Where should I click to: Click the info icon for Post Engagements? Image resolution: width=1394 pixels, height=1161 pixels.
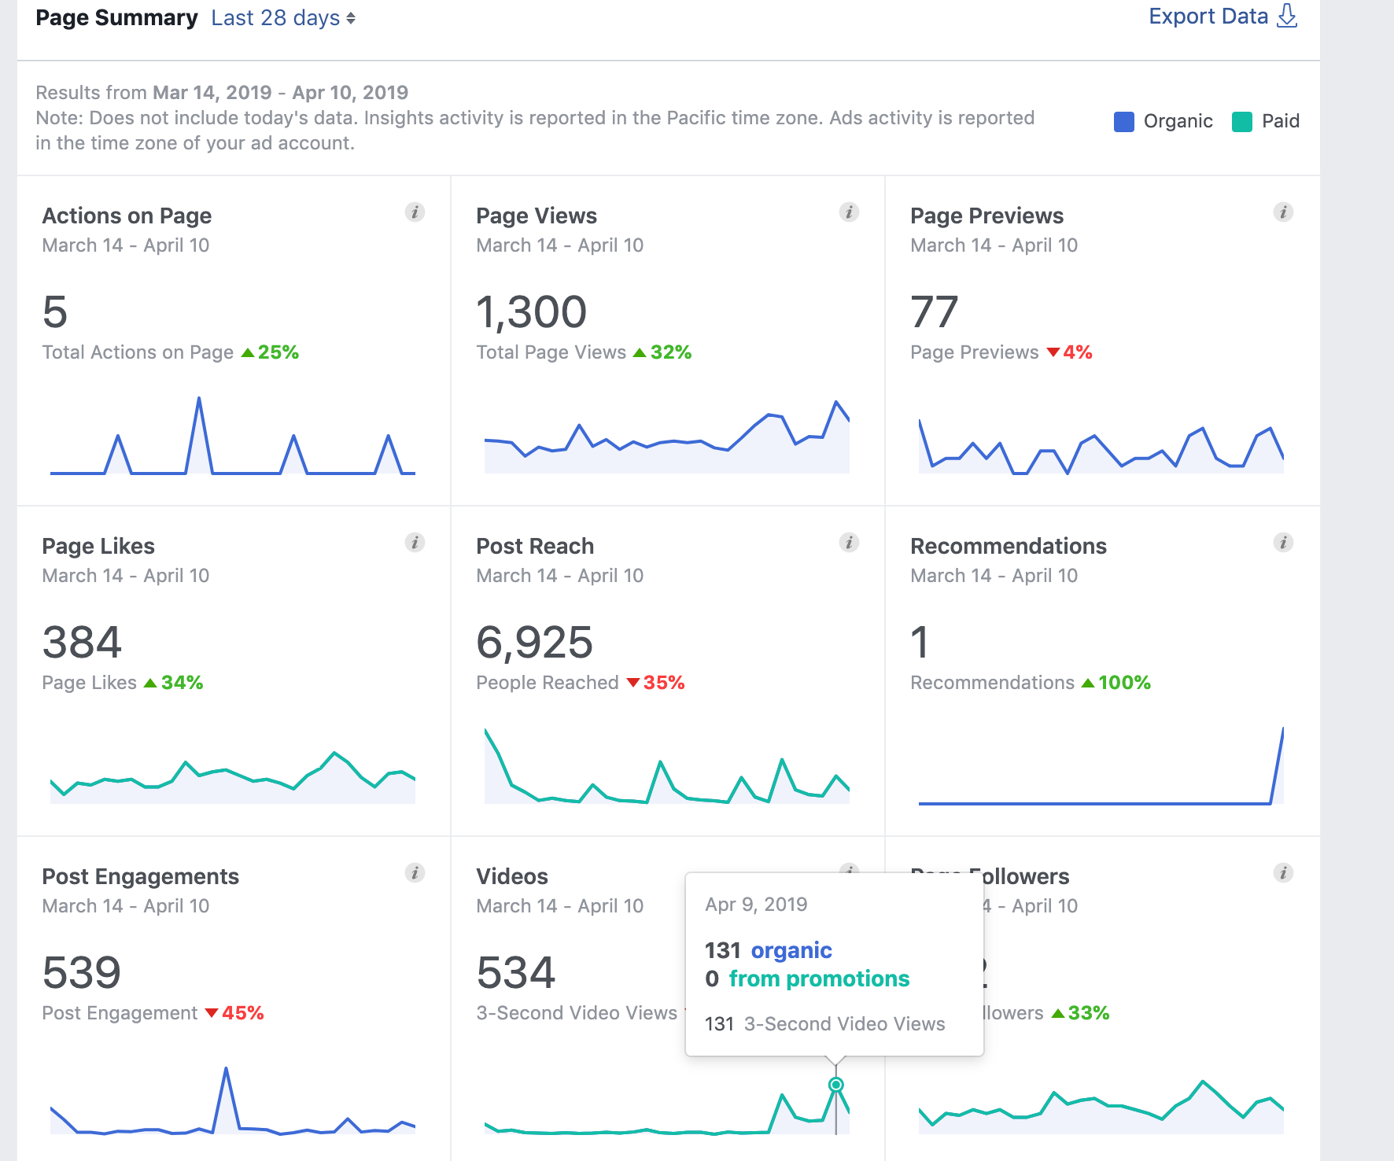point(415,873)
